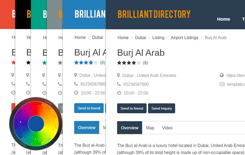This screenshot has height=155, width=245.
Task: Click the location pin icon in blue theme
Action: [75, 75]
